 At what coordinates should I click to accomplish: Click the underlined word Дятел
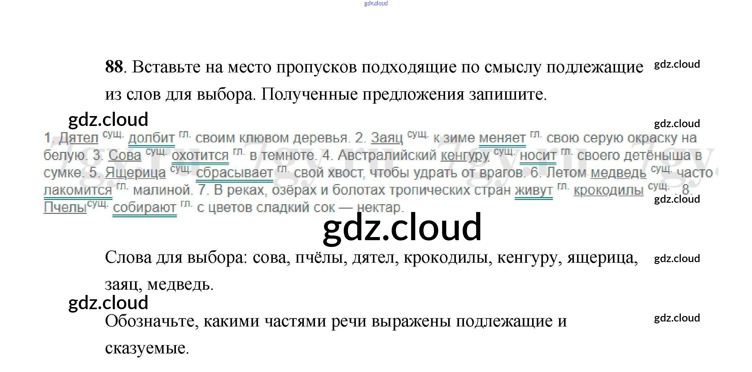(79, 138)
